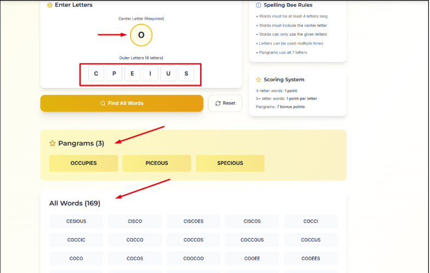Click the word COCCI
This screenshot has height=273, width=430.
click(310, 221)
